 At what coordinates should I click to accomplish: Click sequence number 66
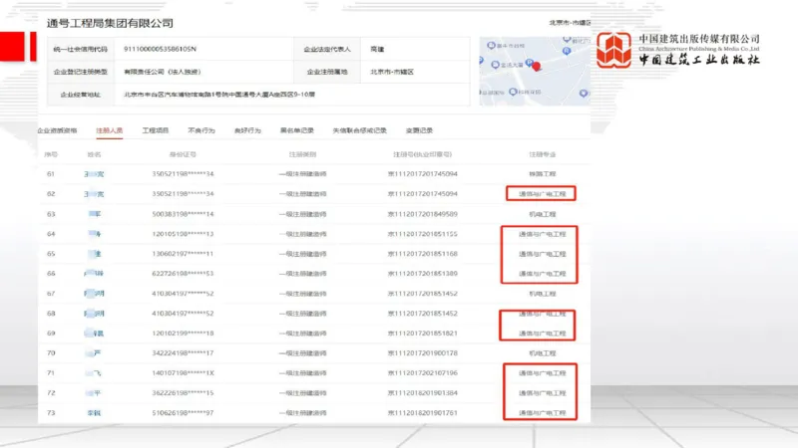tap(51, 273)
